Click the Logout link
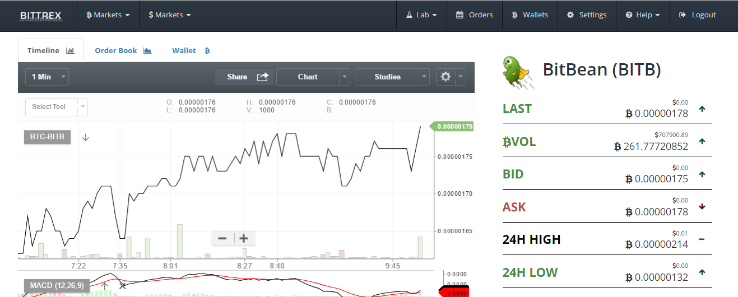 click(697, 15)
